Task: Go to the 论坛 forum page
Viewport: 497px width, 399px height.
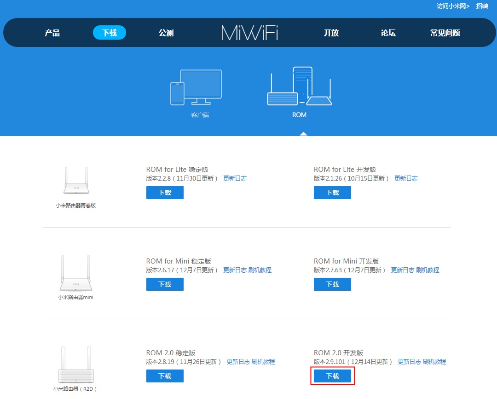Action: [388, 33]
